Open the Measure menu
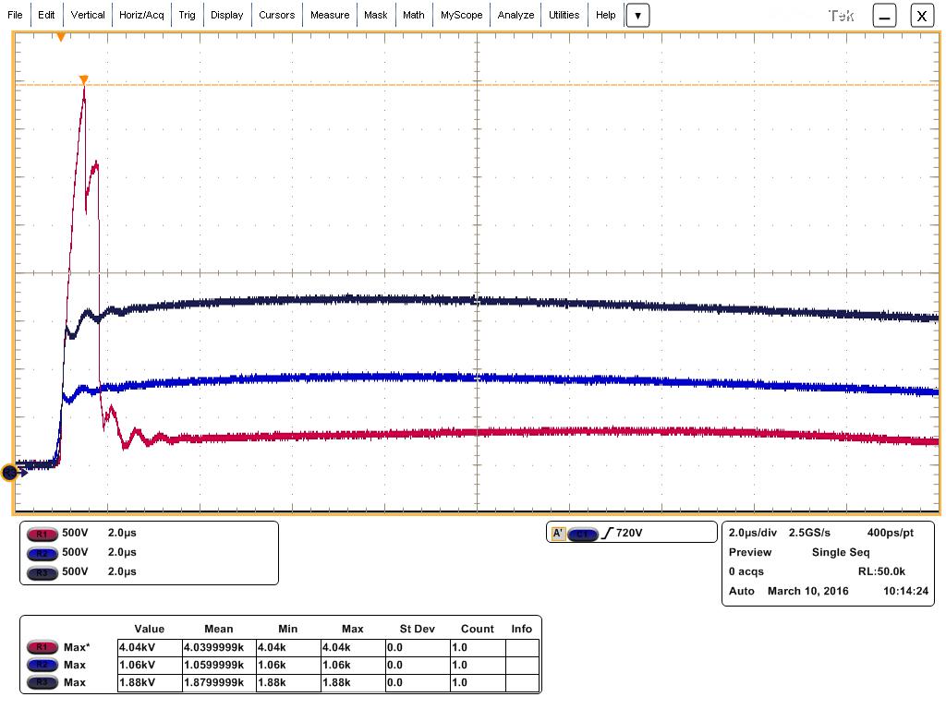Viewport: 946px width, 709px height. pos(330,15)
